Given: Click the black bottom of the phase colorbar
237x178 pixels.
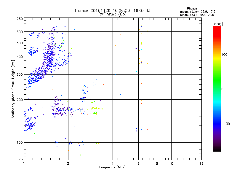Looking at the screenshot, I should coord(217,149).
